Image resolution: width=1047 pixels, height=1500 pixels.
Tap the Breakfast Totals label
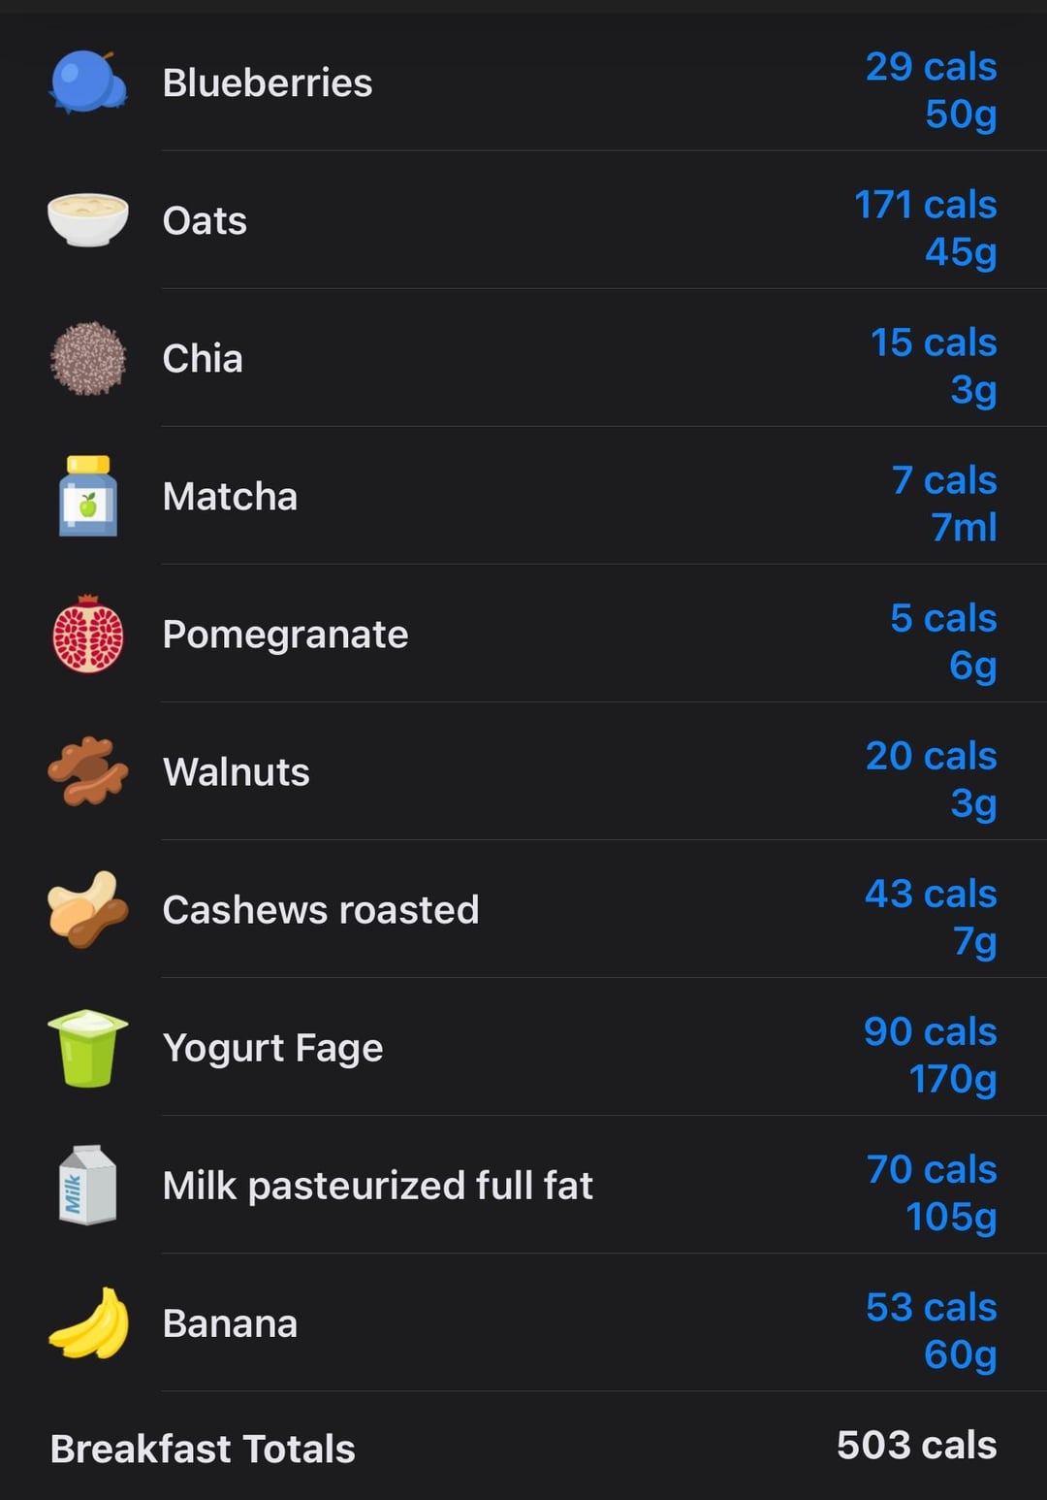tap(203, 1449)
